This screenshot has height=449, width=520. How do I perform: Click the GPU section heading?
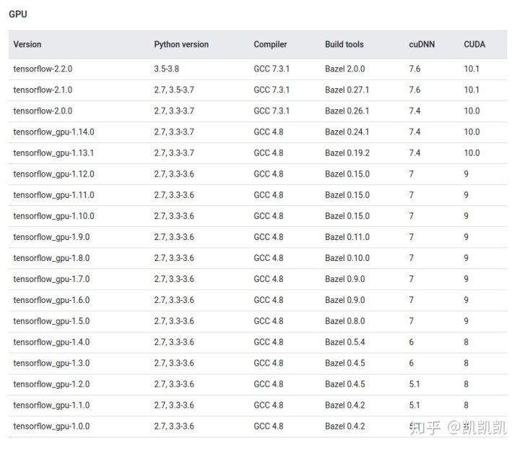pyautogui.click(x=18, y=14)
